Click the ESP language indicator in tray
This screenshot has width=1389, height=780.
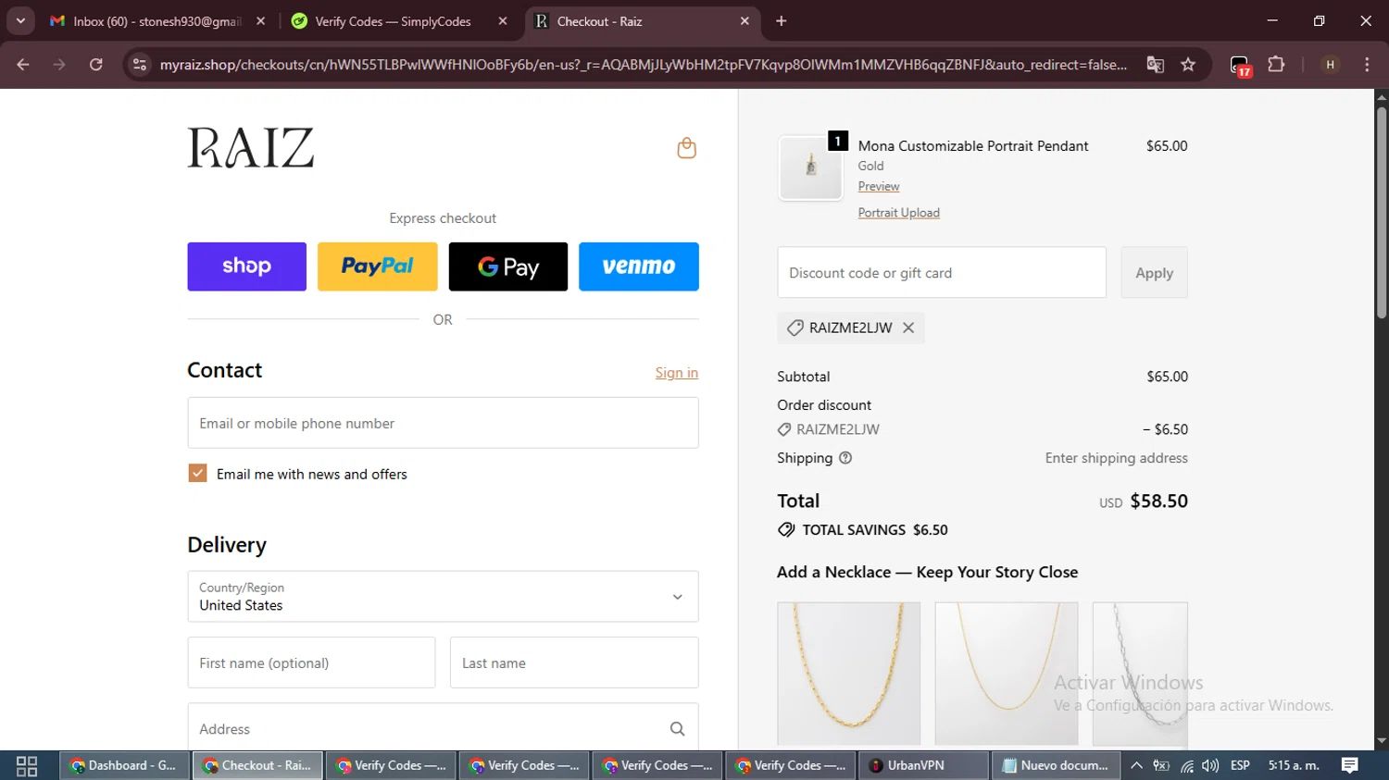tap(1240, 765)
